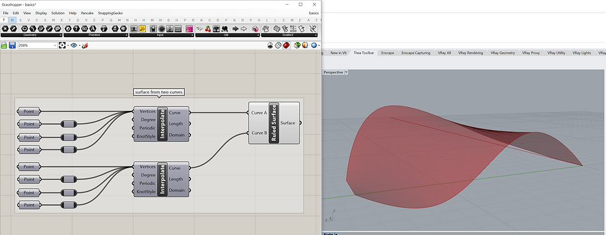Select the Thea Toolbar tab in Rhino
606x235 pixels.
[x=364, y=53]
